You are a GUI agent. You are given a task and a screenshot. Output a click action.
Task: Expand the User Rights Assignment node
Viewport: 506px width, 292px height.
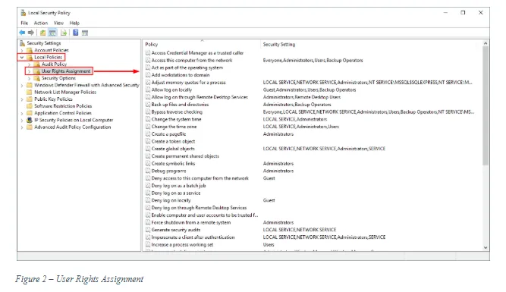pyautogui.click(x=30, y=71)
